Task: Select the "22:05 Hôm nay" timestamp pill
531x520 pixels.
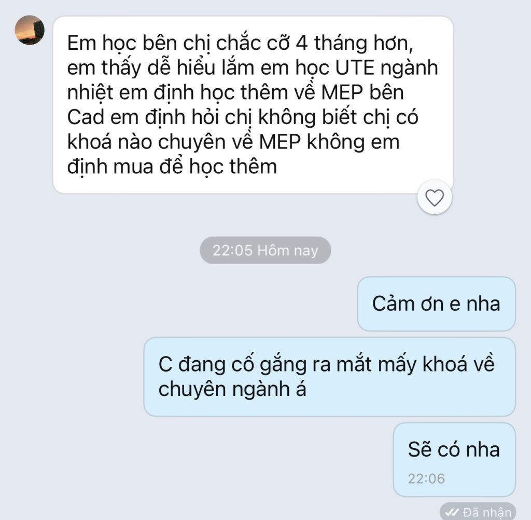Action: pyautogui.click(x=265, y=250)
